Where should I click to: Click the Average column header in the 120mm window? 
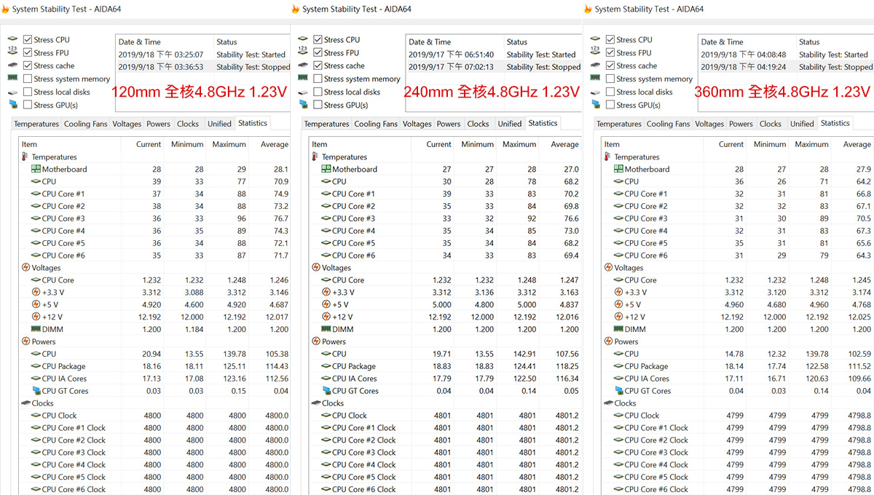pos(271,144)
